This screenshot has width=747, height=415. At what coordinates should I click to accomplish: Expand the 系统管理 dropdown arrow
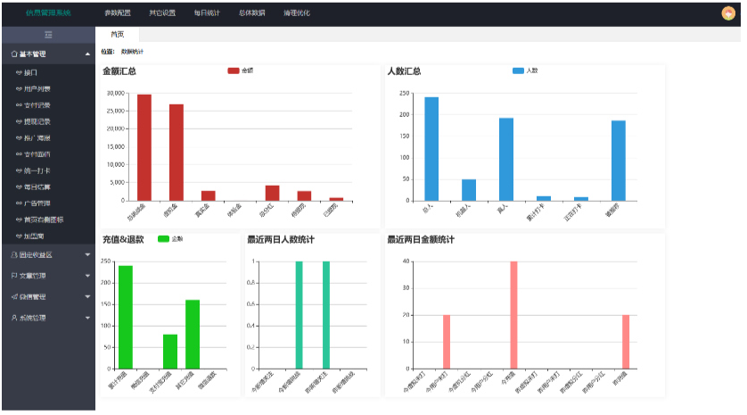pos(87,318)
